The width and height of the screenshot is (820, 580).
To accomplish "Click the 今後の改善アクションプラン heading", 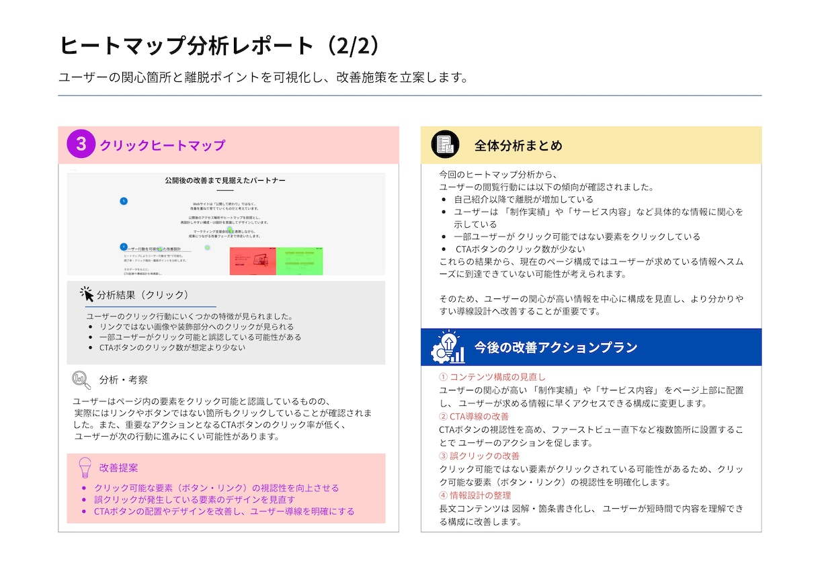I will coord(556,347).
